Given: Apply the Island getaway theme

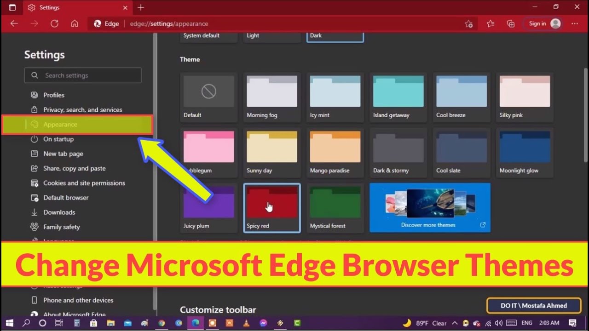Looking at the screenshot, I should pos(398,97).
